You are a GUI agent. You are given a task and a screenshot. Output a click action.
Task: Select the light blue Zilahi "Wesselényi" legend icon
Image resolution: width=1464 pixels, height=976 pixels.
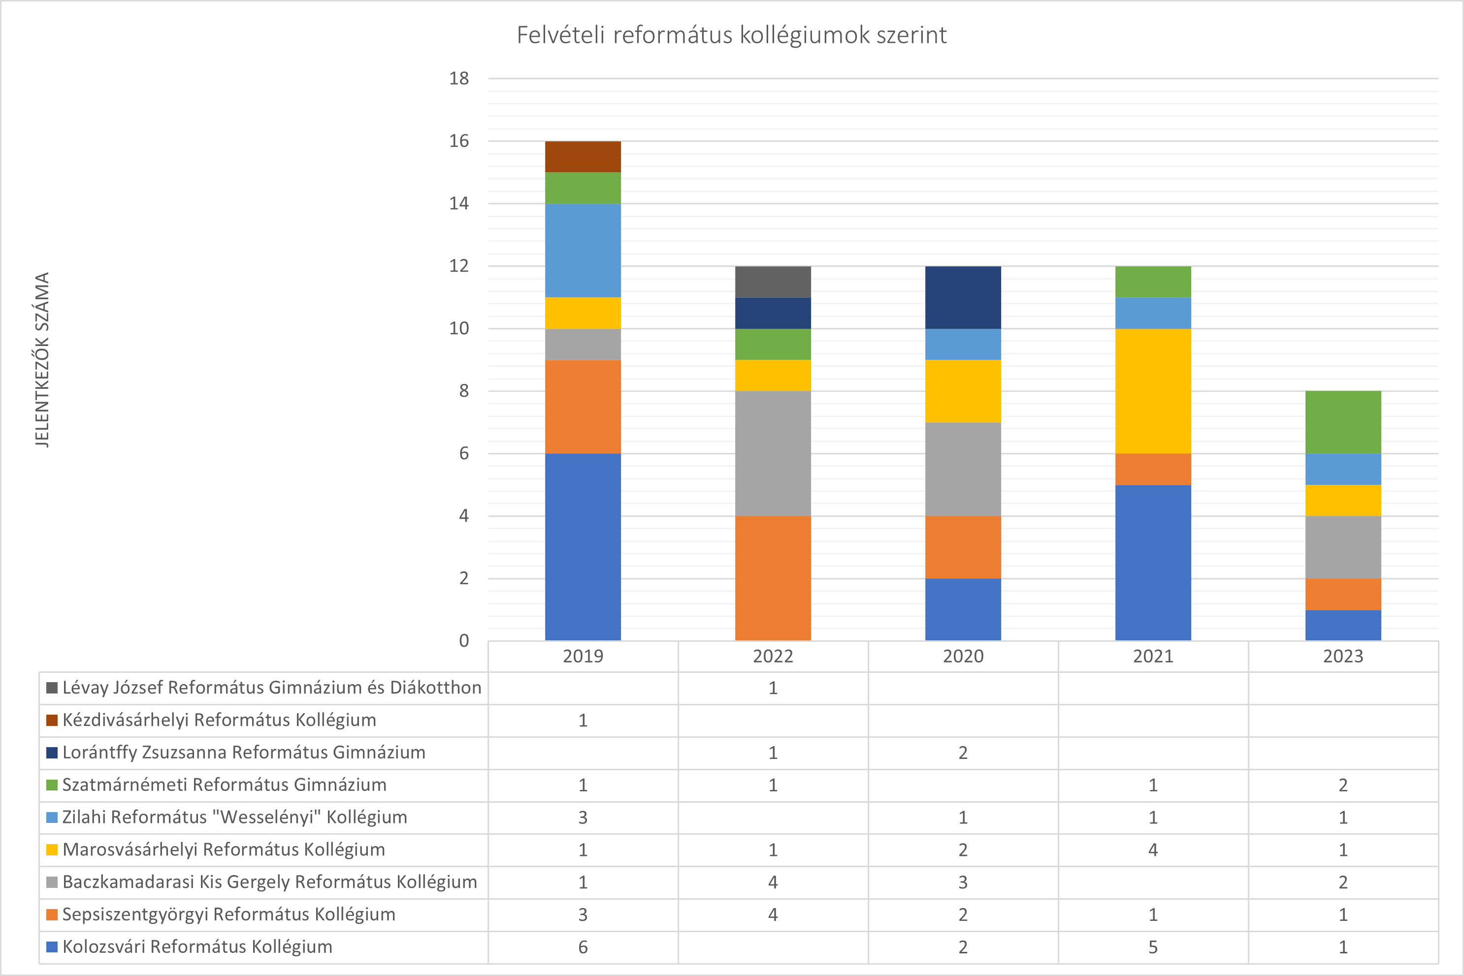(52, 818)
